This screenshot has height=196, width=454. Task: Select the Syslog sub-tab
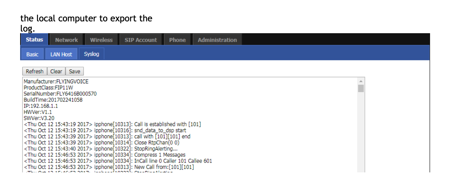92,54
